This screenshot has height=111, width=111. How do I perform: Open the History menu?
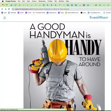tap(34, 1)
